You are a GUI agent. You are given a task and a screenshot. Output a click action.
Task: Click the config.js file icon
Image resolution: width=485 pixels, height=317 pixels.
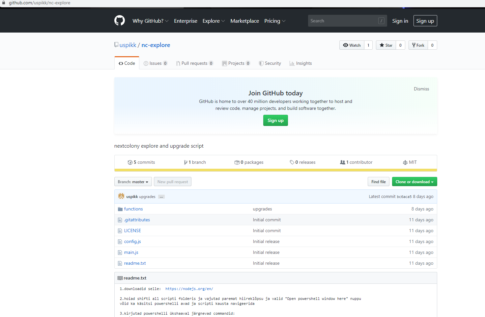pyautogui.click(x=120, y=242)
